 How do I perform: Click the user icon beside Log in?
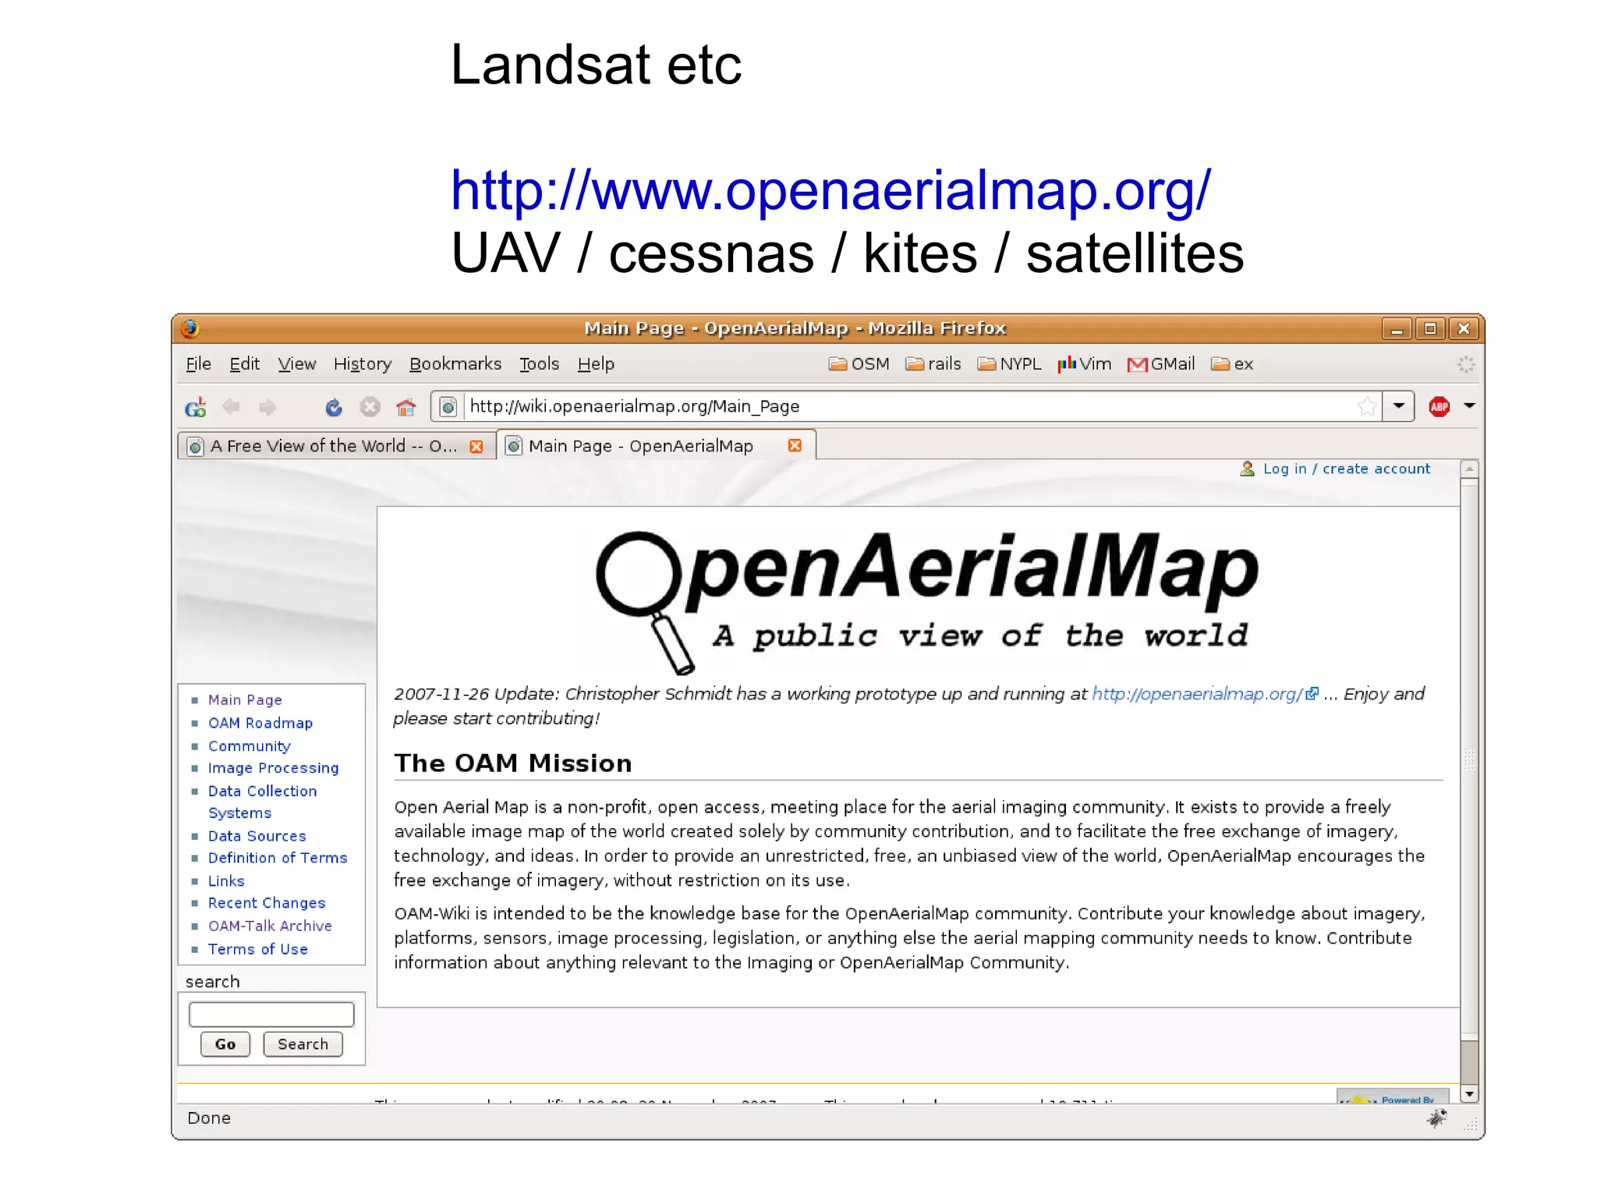point(1247,469)
